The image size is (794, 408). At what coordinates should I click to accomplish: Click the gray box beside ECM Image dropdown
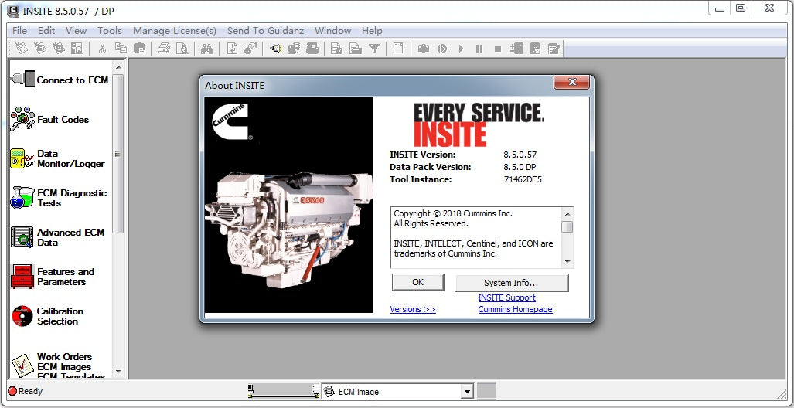tap(486, 391)
